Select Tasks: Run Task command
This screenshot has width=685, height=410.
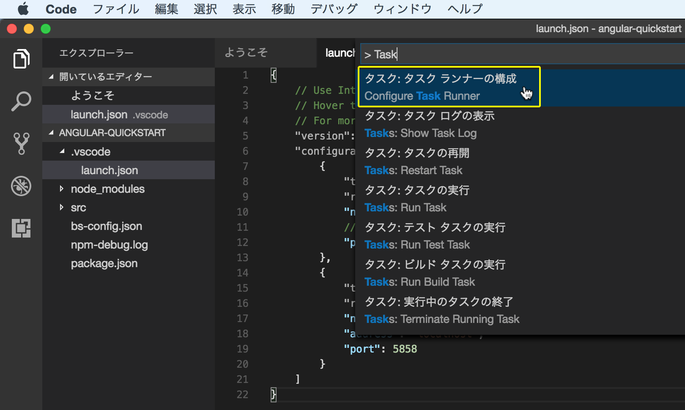(x=520, y=199)
